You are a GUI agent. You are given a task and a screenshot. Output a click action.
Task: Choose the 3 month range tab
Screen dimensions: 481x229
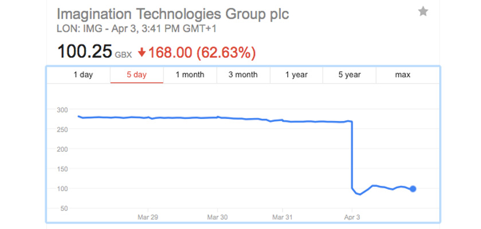(x=243, y=74)
